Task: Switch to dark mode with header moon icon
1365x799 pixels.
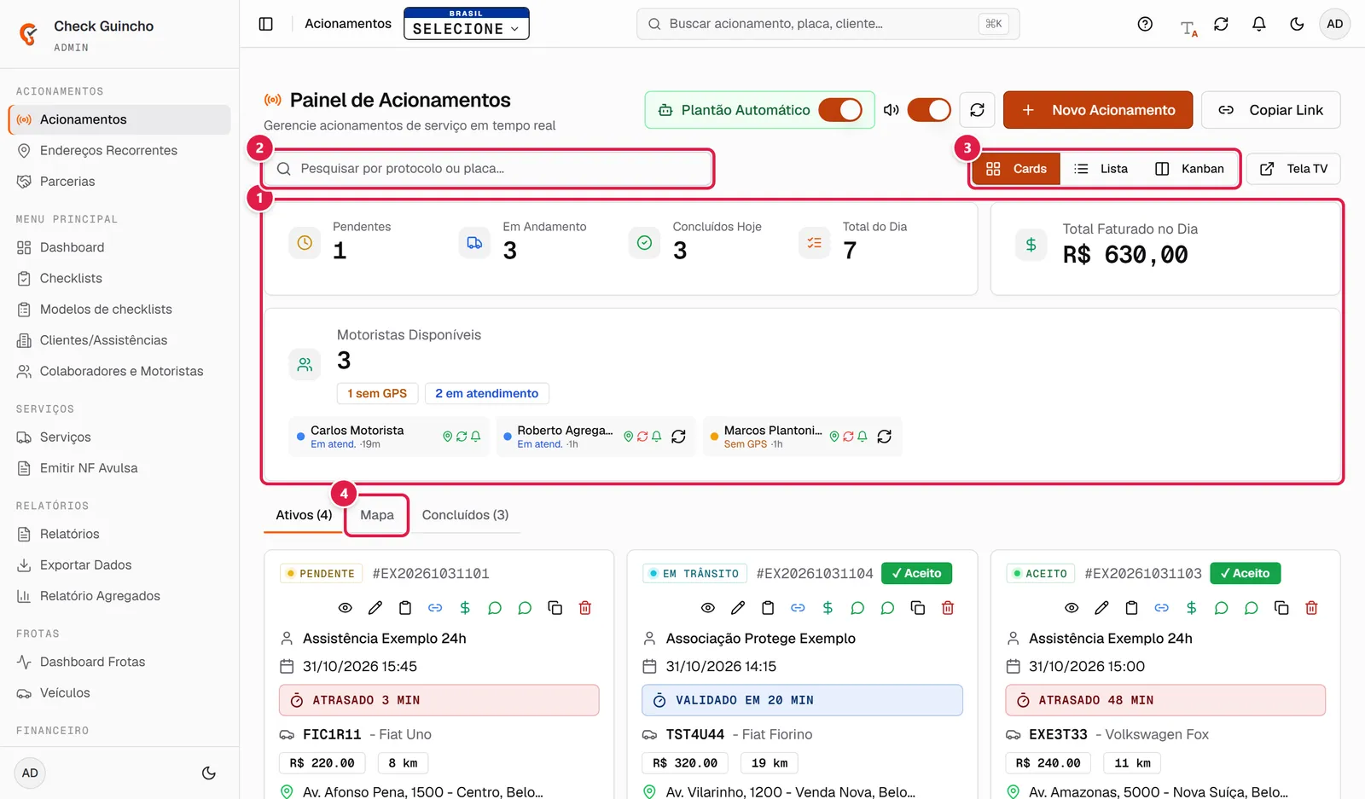Action: point(1297,24)
